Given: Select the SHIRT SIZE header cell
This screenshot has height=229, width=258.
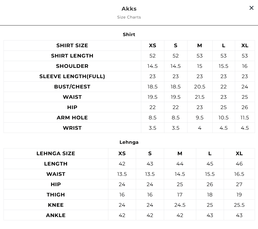Looking at the screenshot, I should pos(72,46).
